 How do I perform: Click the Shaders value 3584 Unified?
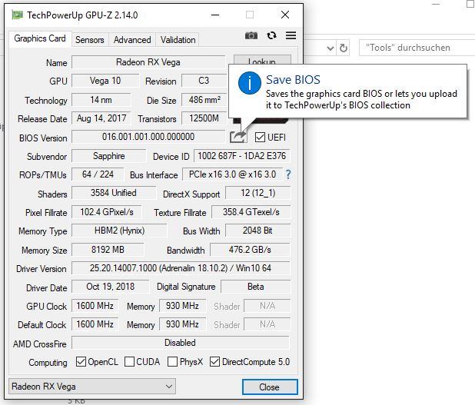(114, 193)
